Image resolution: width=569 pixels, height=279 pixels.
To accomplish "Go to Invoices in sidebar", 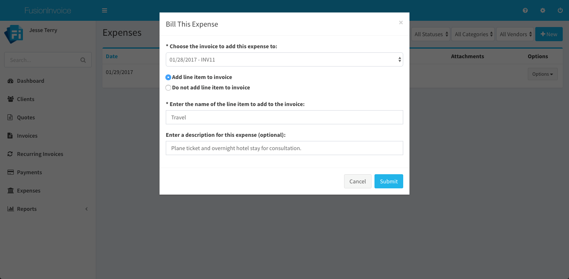I will (27, 136).
